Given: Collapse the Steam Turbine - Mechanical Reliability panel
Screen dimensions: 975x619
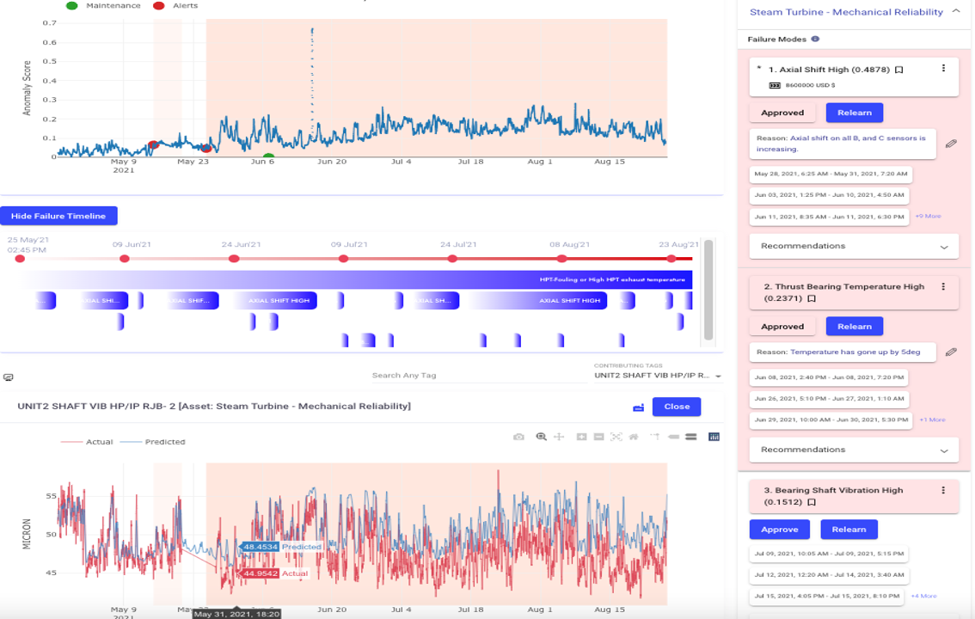Looking at the screenshot, I should (955, 12).
